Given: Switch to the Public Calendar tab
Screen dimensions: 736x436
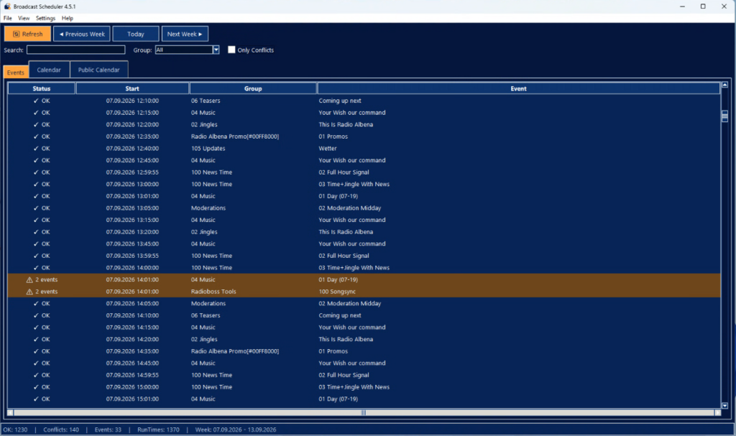Looking at the screenshot, I should point(98,70).
